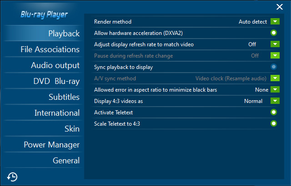Viewport: 291px width, 186px height.
Task: Click the Normal value for 4:3 videos
Action: click(x=253, y=101)
